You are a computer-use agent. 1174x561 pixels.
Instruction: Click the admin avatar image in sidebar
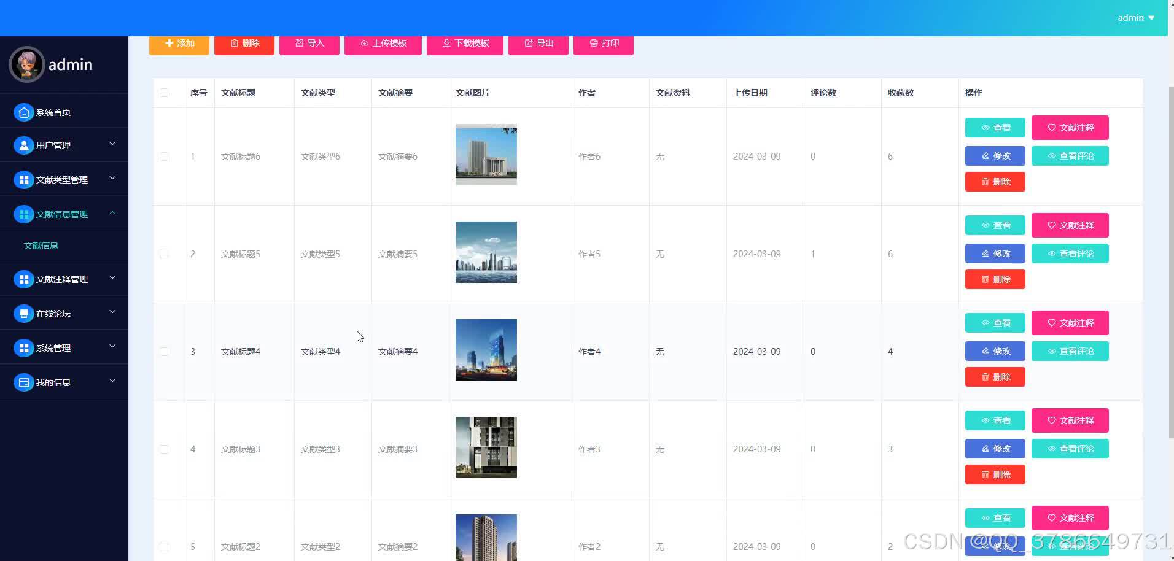coord(26,64)
